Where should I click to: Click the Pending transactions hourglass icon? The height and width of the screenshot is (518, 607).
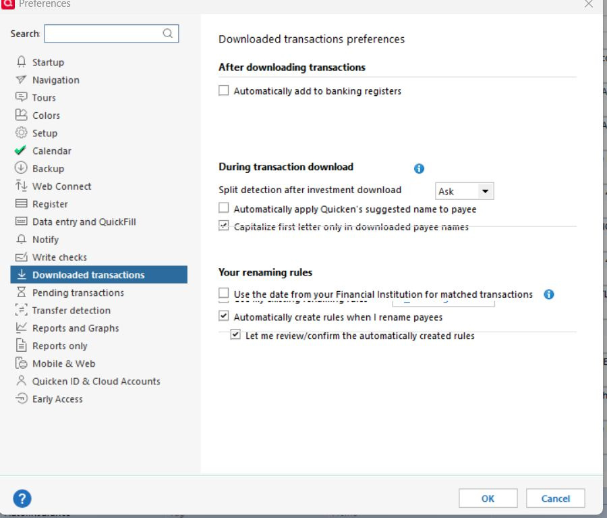click(x=22, y=292)
